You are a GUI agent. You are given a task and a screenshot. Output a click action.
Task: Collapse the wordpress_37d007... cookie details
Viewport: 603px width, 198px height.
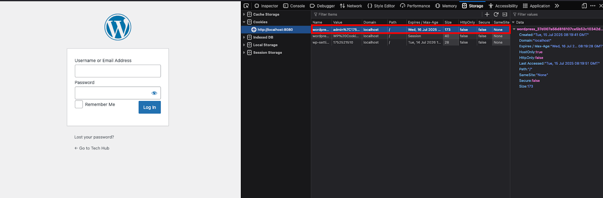pyautogui.click(x=514, y=29)
